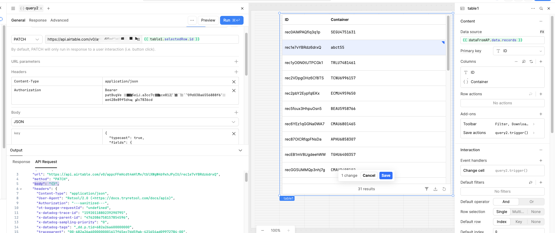Viewport: 555px width, 233px height.
Task: Add a new query tab
Action: point(49,8)
